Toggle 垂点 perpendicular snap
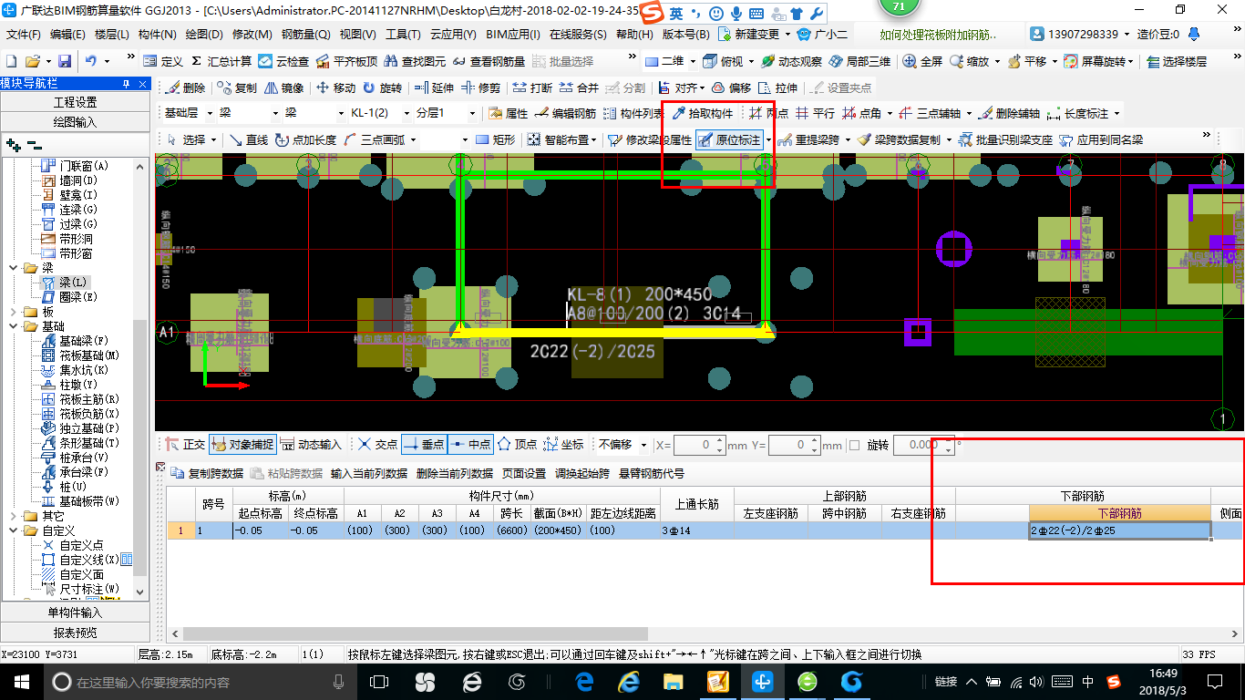The height and width of the screenshot is (700, 1245). coord(424,445)
